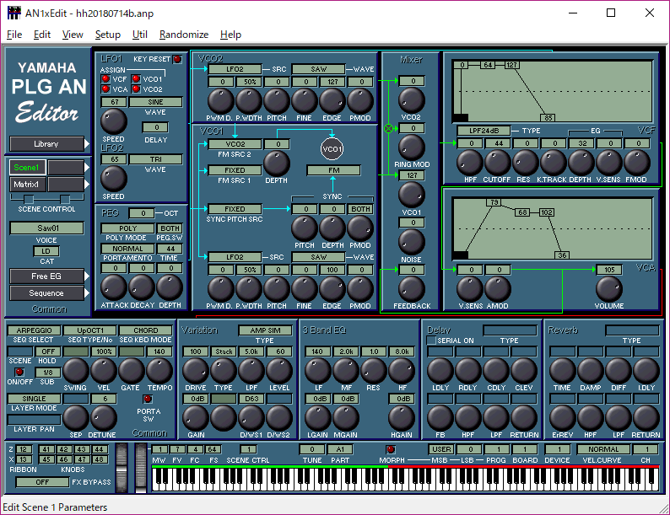Image resolution: width=670 pixels, height=515 pixels.
Task: Toggle the VCF assign LED in LFO1
Action: click(105, 79)
